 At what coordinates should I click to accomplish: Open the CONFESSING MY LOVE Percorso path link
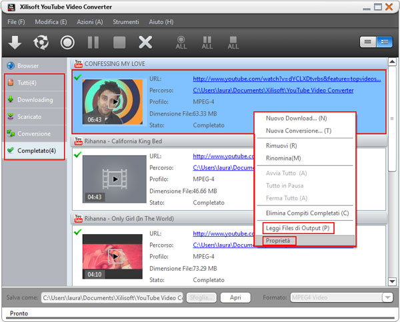click(x=273, y=90)
